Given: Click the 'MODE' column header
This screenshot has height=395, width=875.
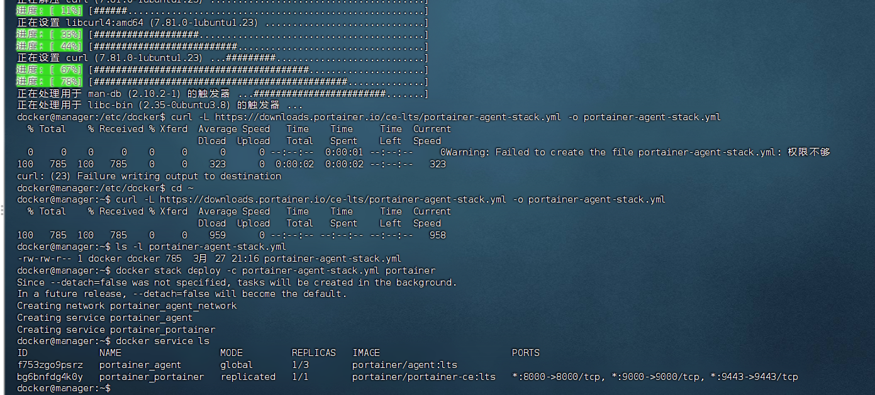Looking at the screenshot, I should (x=231, y=353).
